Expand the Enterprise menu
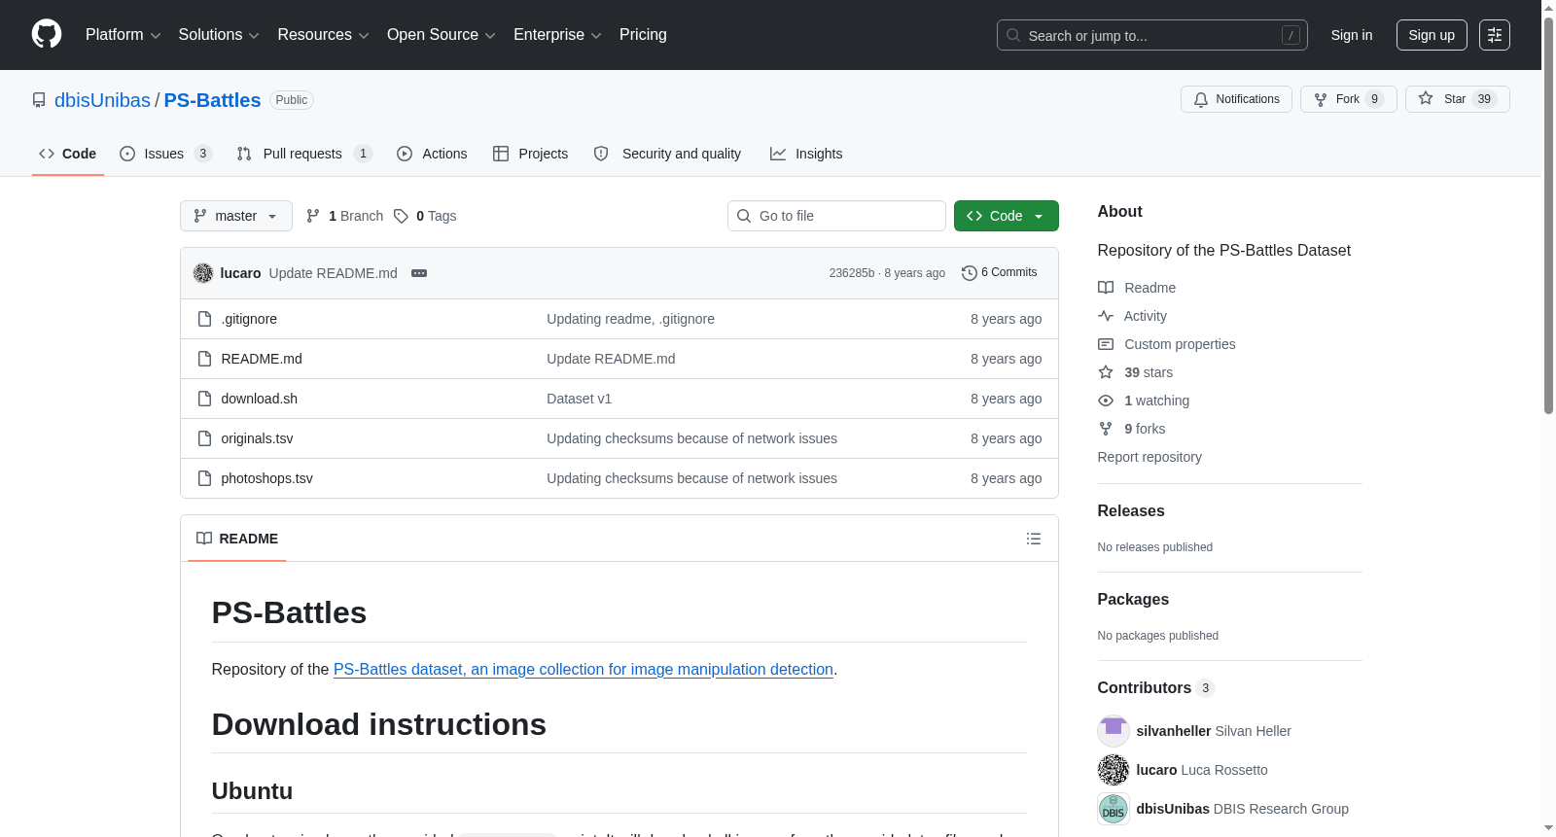 tap(557, 35)
